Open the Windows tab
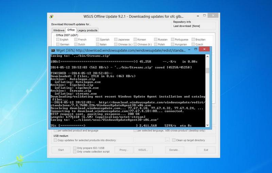The image size is (272, 173). [x=58, y=30]
